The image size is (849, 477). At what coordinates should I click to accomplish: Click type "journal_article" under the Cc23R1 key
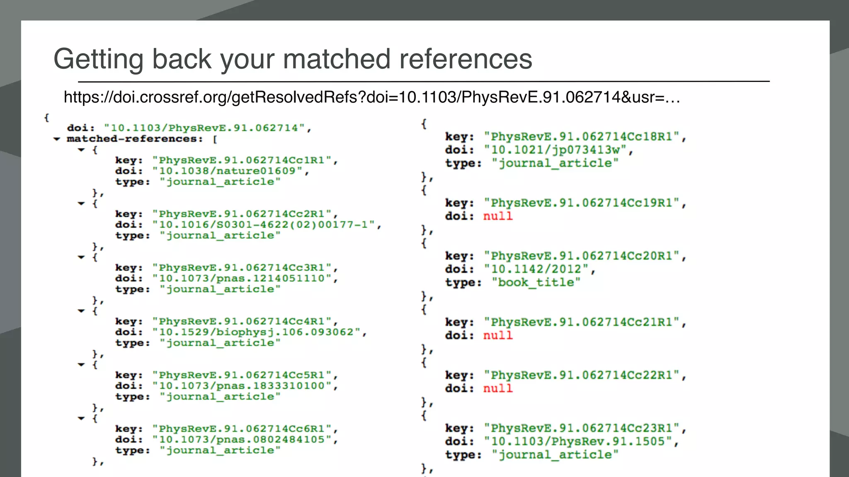(555, 455)
